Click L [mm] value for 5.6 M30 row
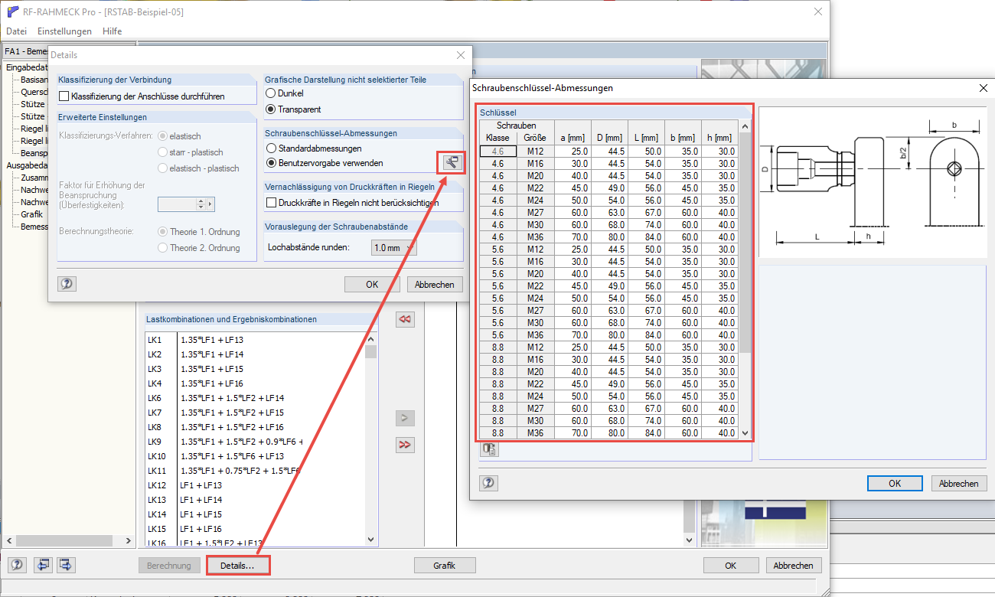Screen dimensions: 995x597 click(x=646, y=323)
